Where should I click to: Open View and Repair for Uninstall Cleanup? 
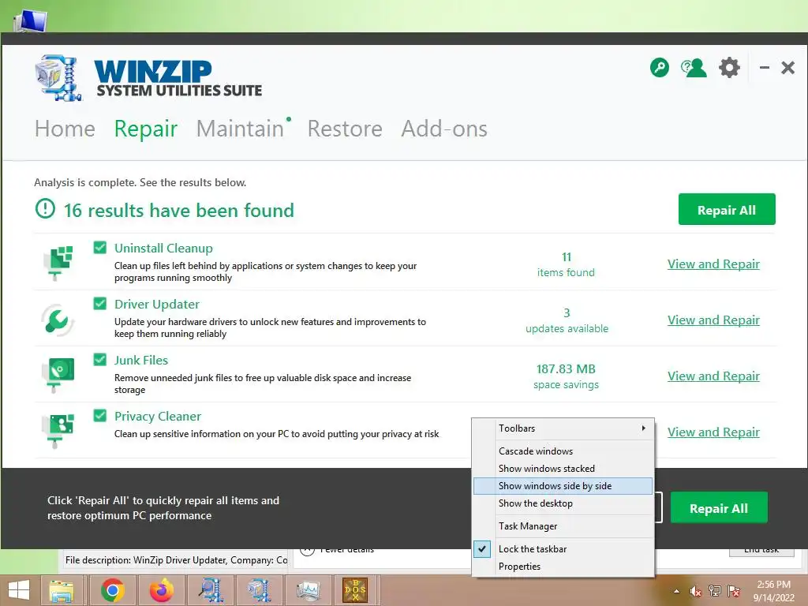[x=713, y=264]
